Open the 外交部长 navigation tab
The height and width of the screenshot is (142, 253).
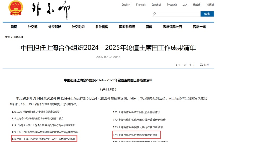pyautogui.click(x=54, y=27)
